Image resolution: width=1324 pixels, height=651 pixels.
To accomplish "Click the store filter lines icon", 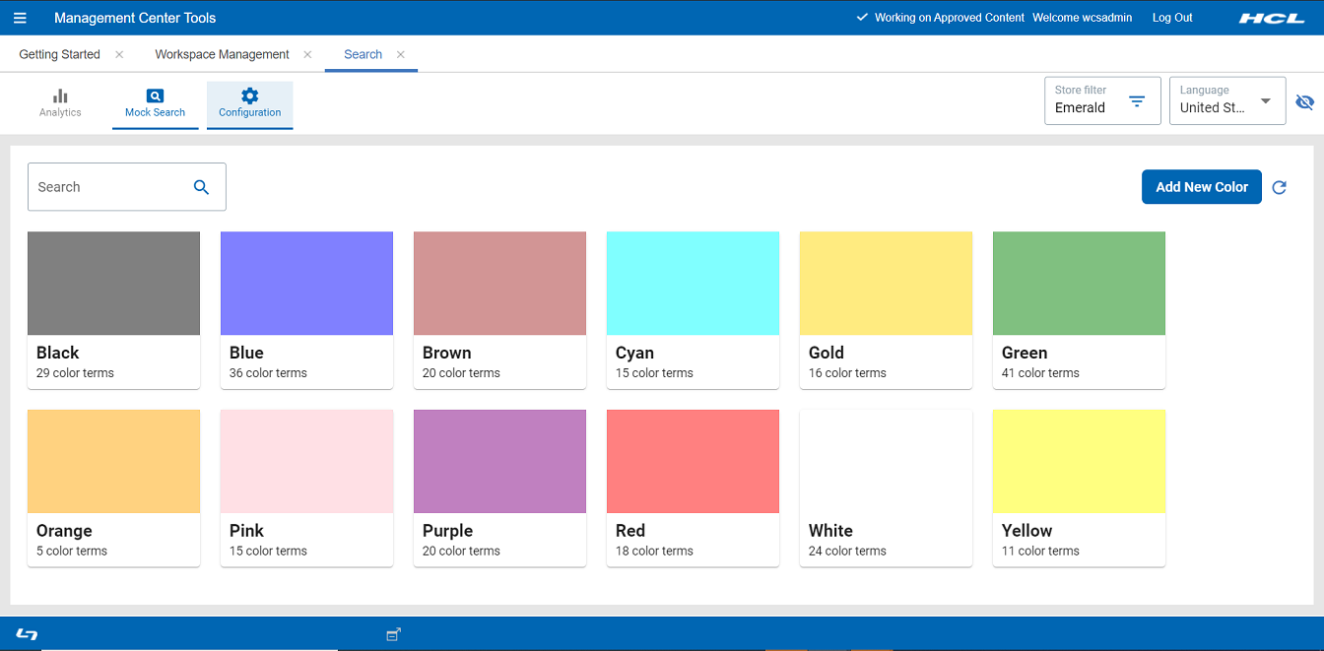I will 1137,101.
